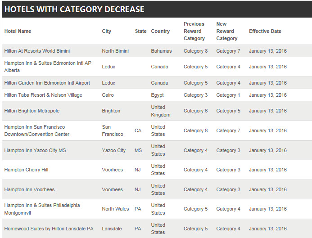Click the 'Hotels With Category Decrease' heading
Viewport: 312px width, 238px height.
pyautogui.click(x=74, y=9)
